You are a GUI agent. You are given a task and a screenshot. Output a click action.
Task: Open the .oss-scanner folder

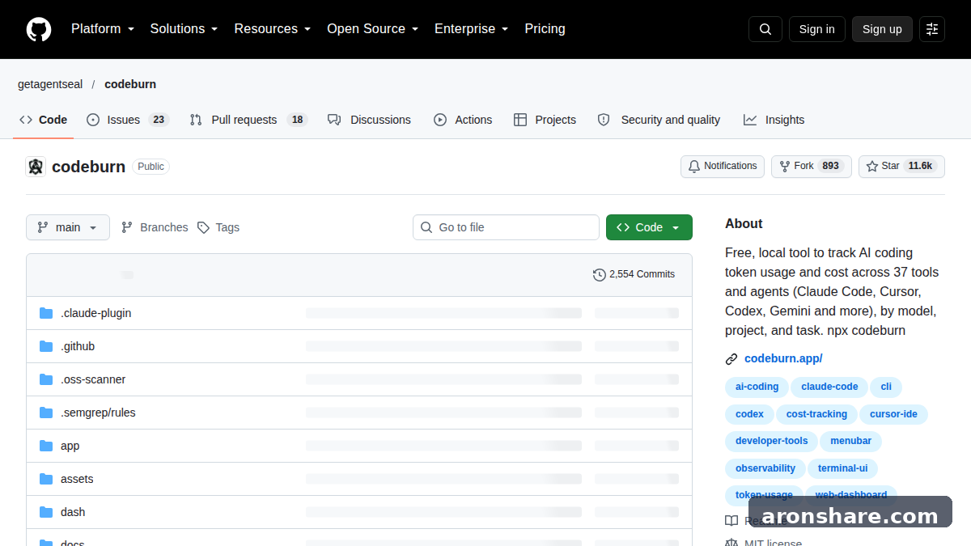tap(93, 379)
